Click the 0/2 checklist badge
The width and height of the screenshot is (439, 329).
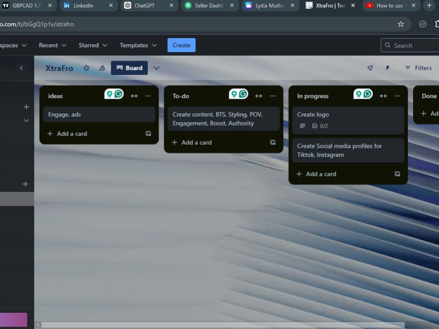tap(320, 126)
